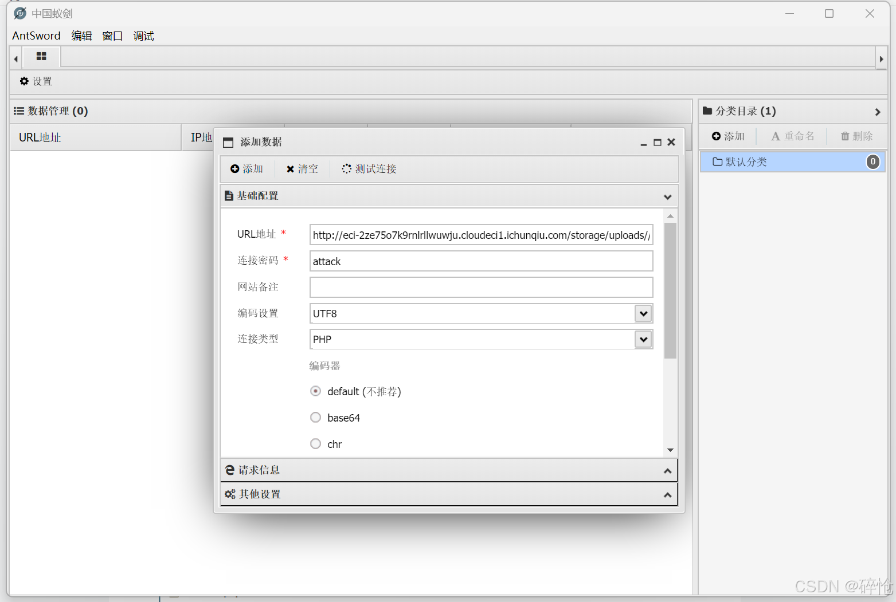Viewport: 896px width, 602px height.
Task: Open settings via the gear 设置 icon
Action: click(x=34, y=81)
